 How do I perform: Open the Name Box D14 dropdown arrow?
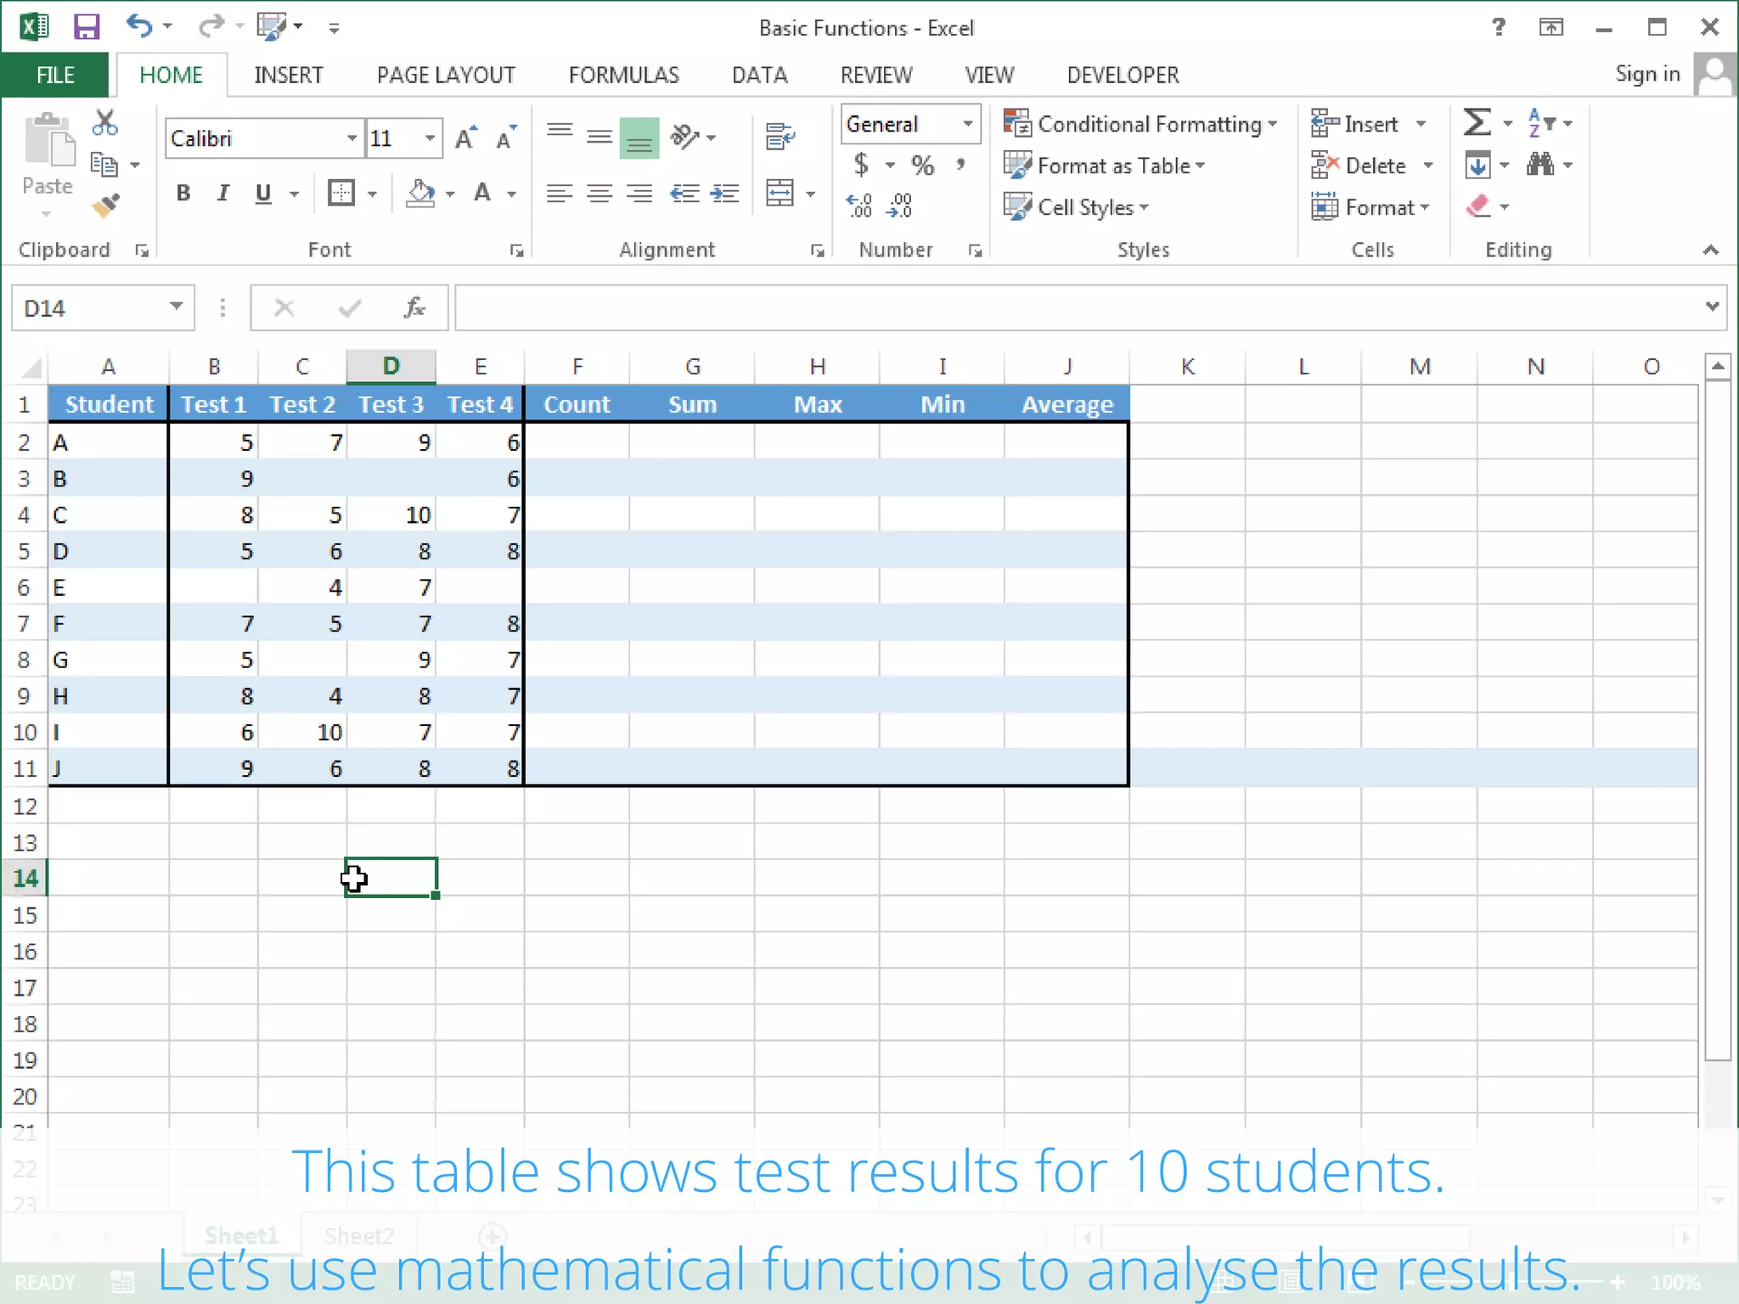click(176, 306)
